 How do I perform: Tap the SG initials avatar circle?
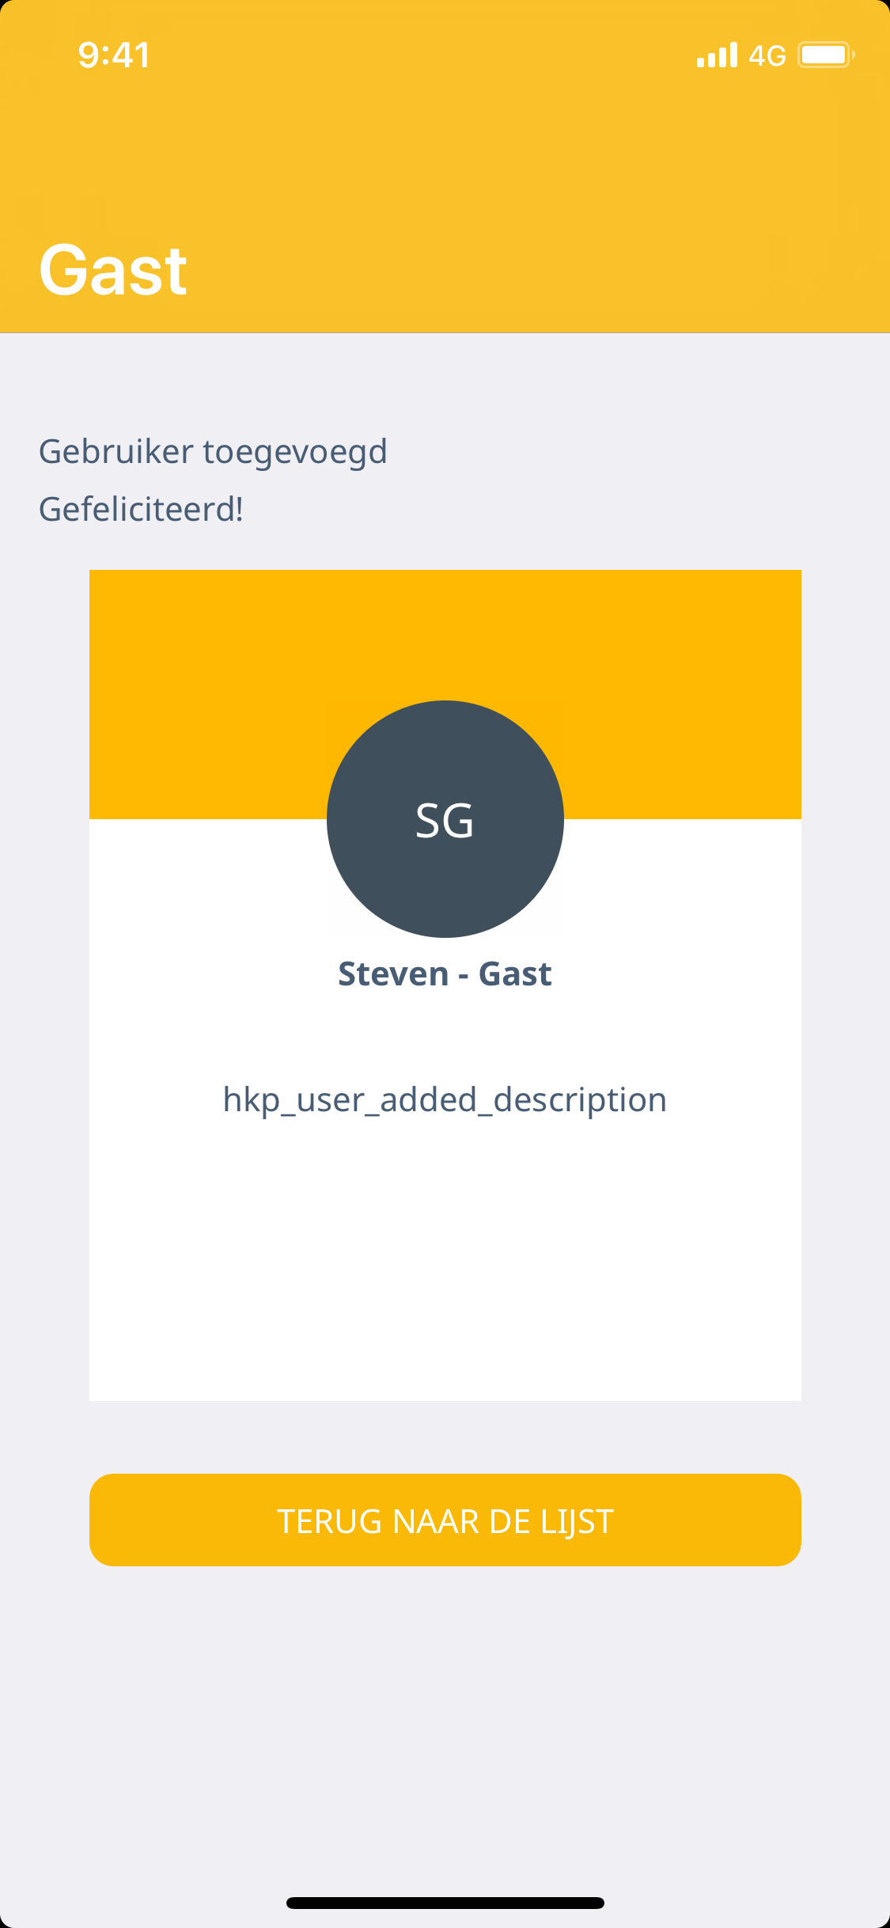coord(445,819)
